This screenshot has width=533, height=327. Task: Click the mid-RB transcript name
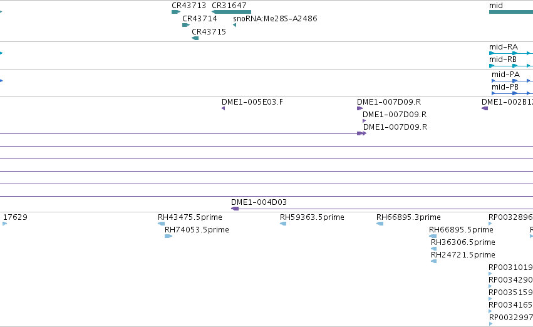click(x=503, y=60)
